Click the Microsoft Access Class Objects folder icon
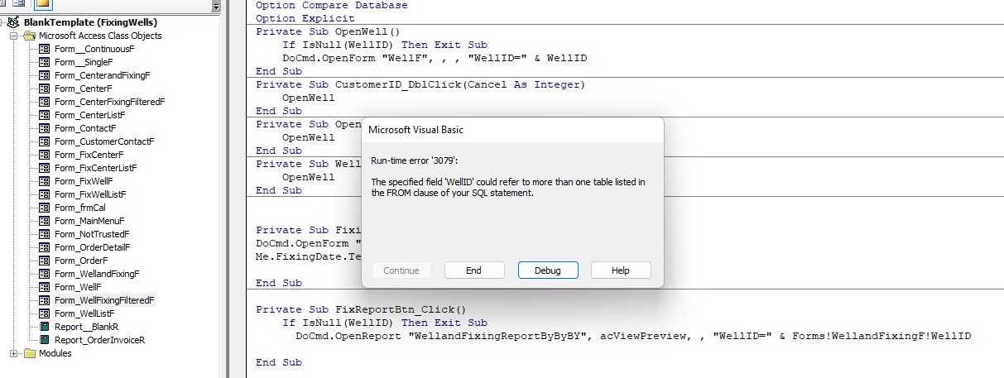This screenshot has width=1004, height=378. pyautogui.click(x=29, y=36)
